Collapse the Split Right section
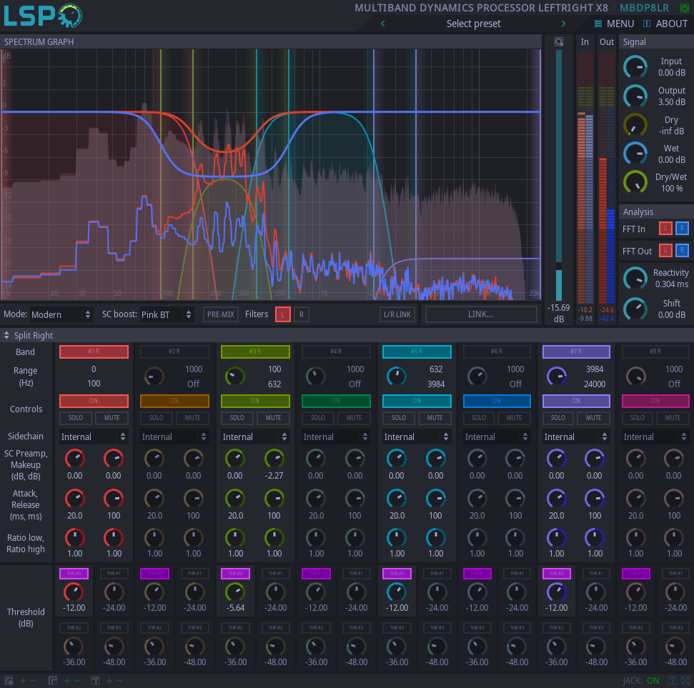The image size is (694, 688). click(6, 334)
